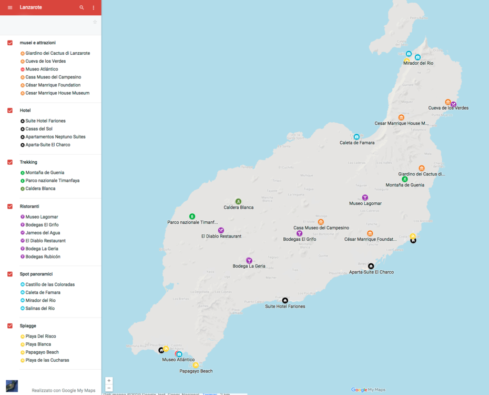Disable the Ristoranti layer checkbox

(x=10, y=206)
